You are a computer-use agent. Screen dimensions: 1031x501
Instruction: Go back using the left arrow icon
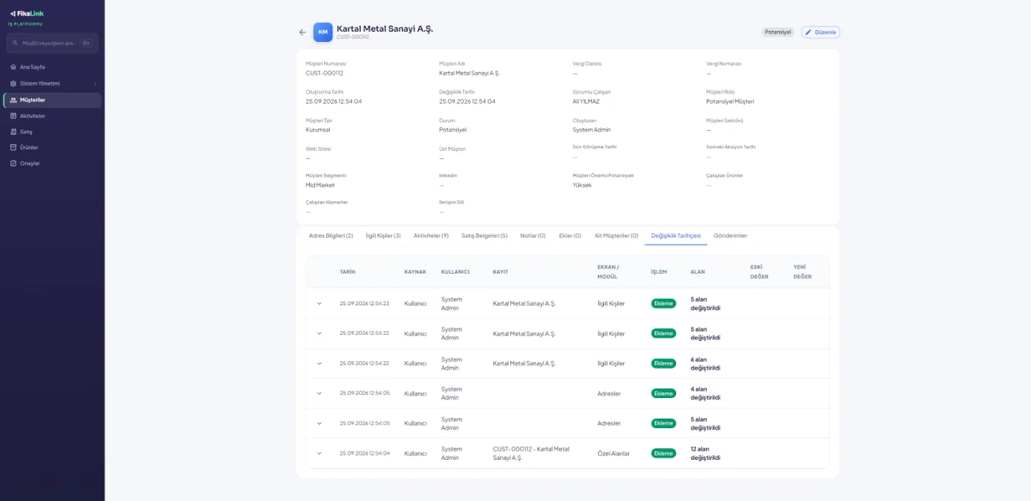pos(303,32)
